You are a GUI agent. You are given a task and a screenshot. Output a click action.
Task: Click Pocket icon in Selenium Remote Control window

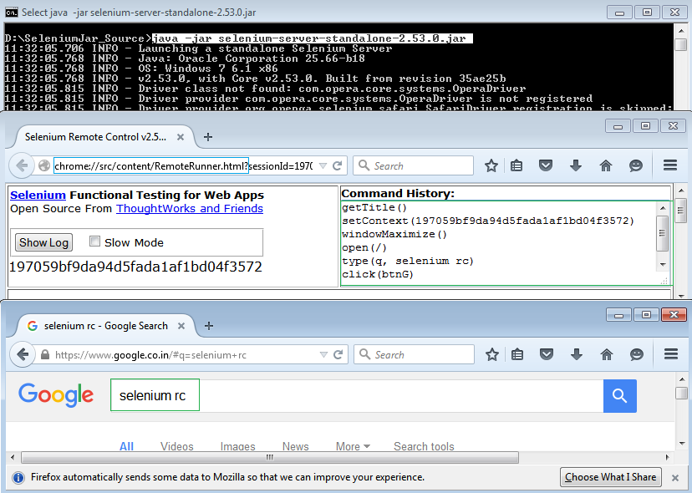pyautogui.click(x=546, y=166)
